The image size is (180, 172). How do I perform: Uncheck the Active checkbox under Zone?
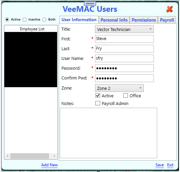pos(98,96)
